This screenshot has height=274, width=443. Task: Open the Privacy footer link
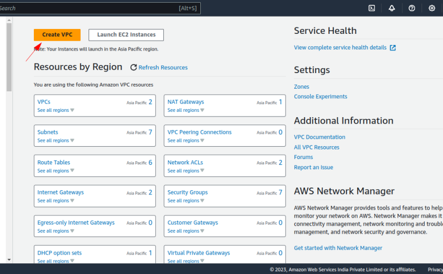pyautogui.click(x=435, y=270)
